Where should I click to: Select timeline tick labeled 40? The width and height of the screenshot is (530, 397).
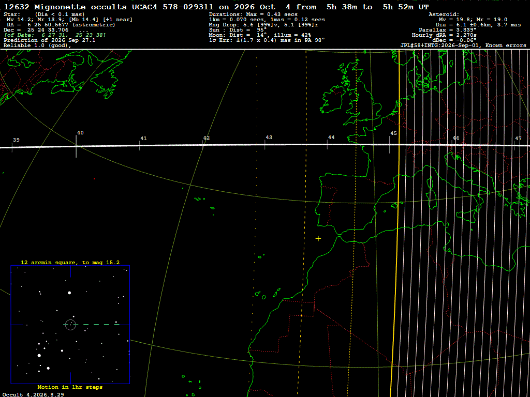tap(77, 146)
